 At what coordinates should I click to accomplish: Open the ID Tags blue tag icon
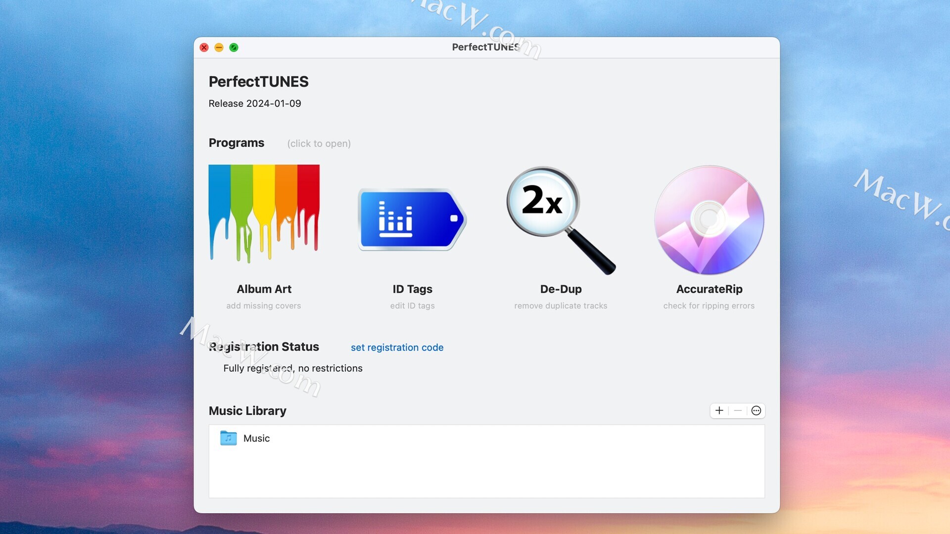(x=412, y=220)
